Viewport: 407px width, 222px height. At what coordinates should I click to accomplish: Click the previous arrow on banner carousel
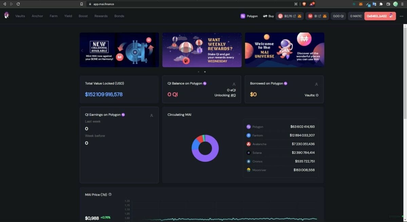click(82, 50)
